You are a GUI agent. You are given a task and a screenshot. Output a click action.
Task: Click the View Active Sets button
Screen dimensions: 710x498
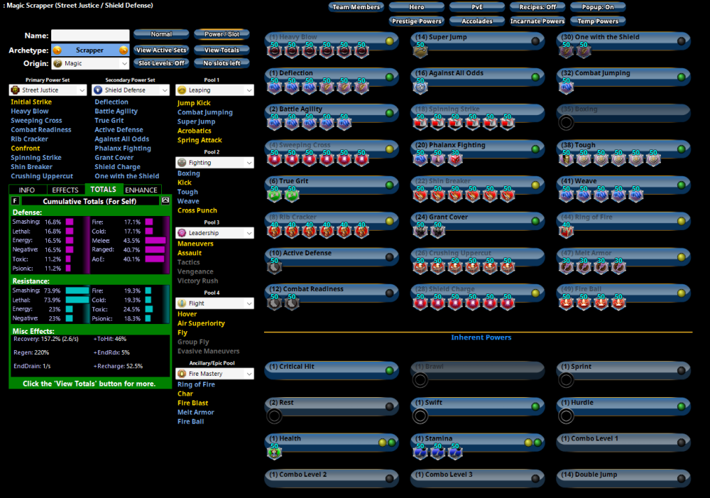click(161, 50)
